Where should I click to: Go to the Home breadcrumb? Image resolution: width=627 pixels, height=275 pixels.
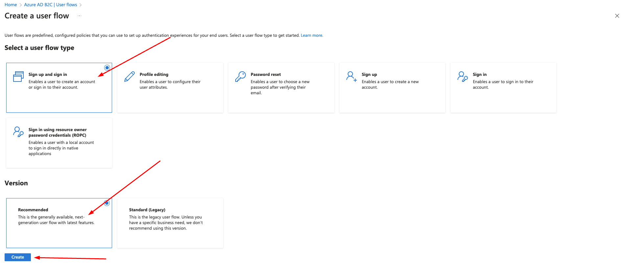[11, 5]
